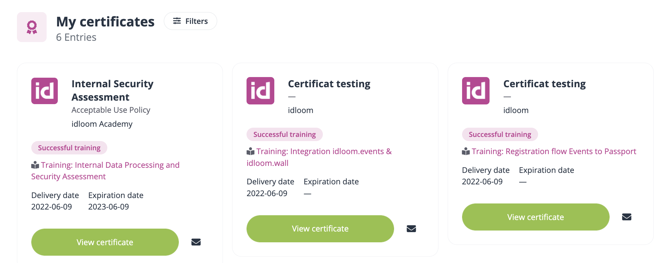Image resolution: width=654 pixels, height=263 pixels.
Task: Click the certificates ribbon badge icon
Action: (x=32, y=27)
